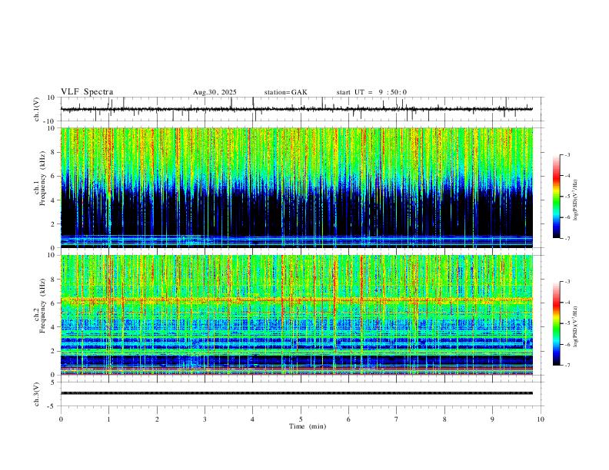The height and width of the screenshot is (470, 609).
Task: Click the "station=GAK" header label
Action: (286, 92)
